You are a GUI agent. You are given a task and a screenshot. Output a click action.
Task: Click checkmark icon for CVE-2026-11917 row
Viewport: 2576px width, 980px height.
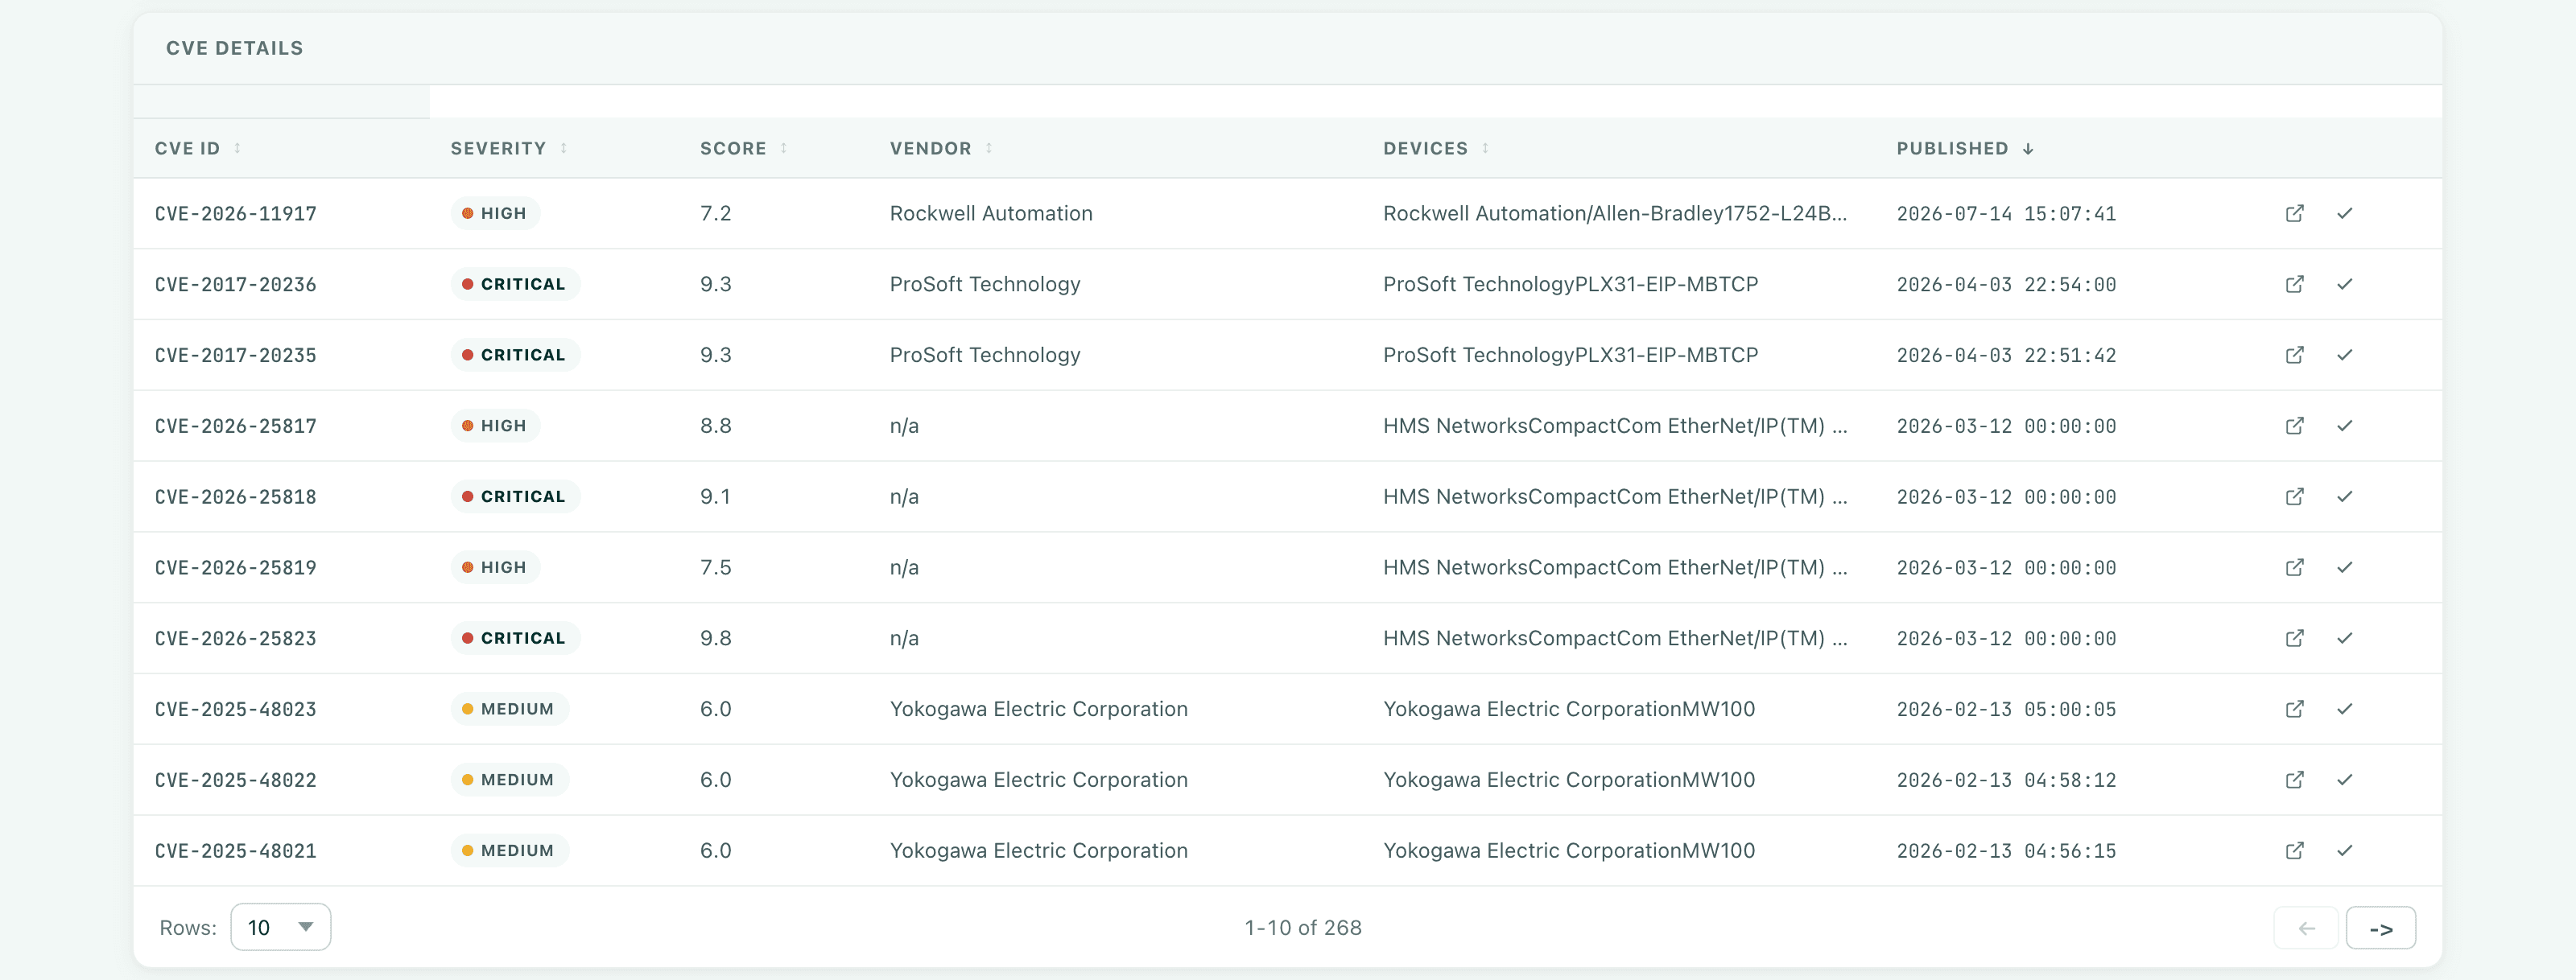[2344, 213]
